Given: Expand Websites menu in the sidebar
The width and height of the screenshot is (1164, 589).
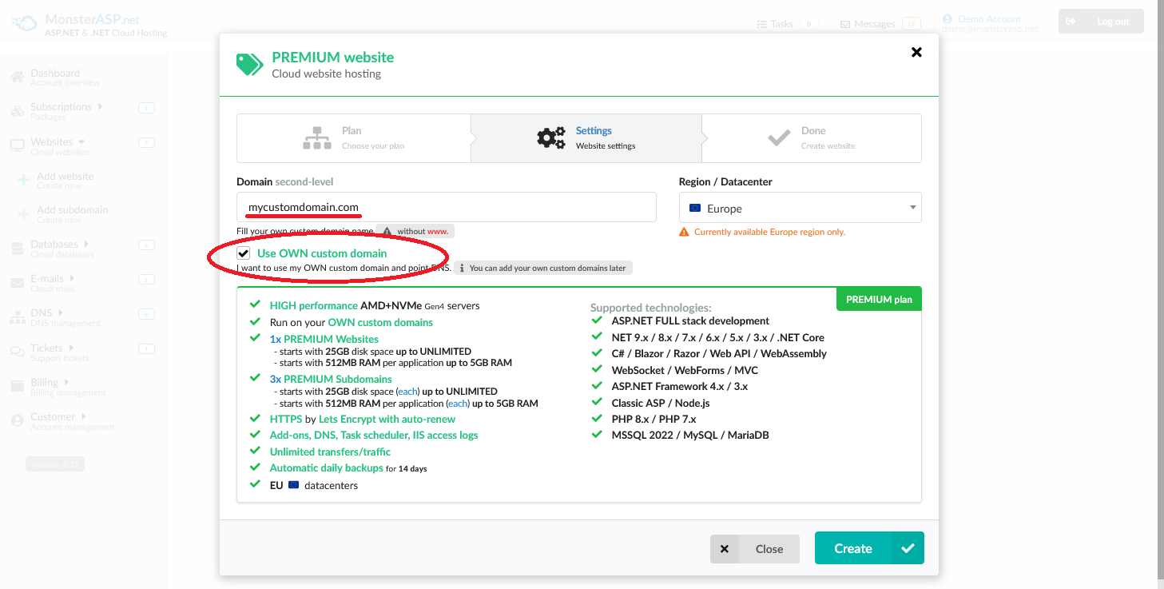Looking at the screenshot, I should pos(60,145).
